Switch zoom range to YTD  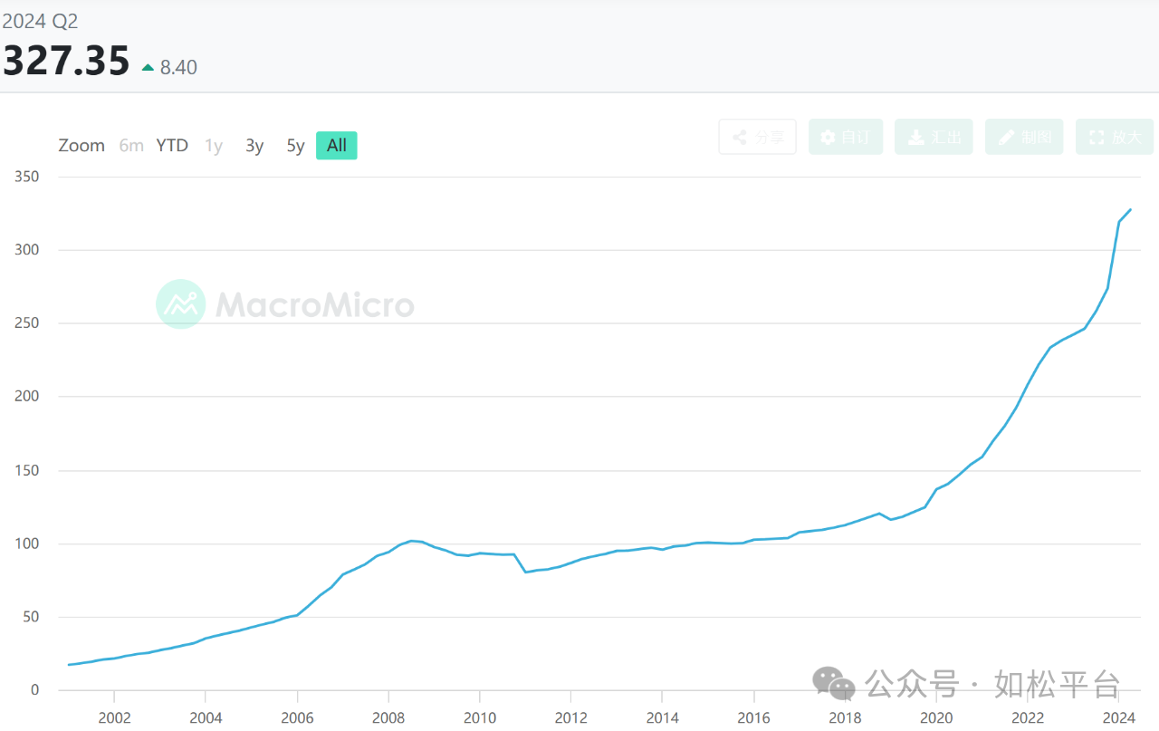172,145
